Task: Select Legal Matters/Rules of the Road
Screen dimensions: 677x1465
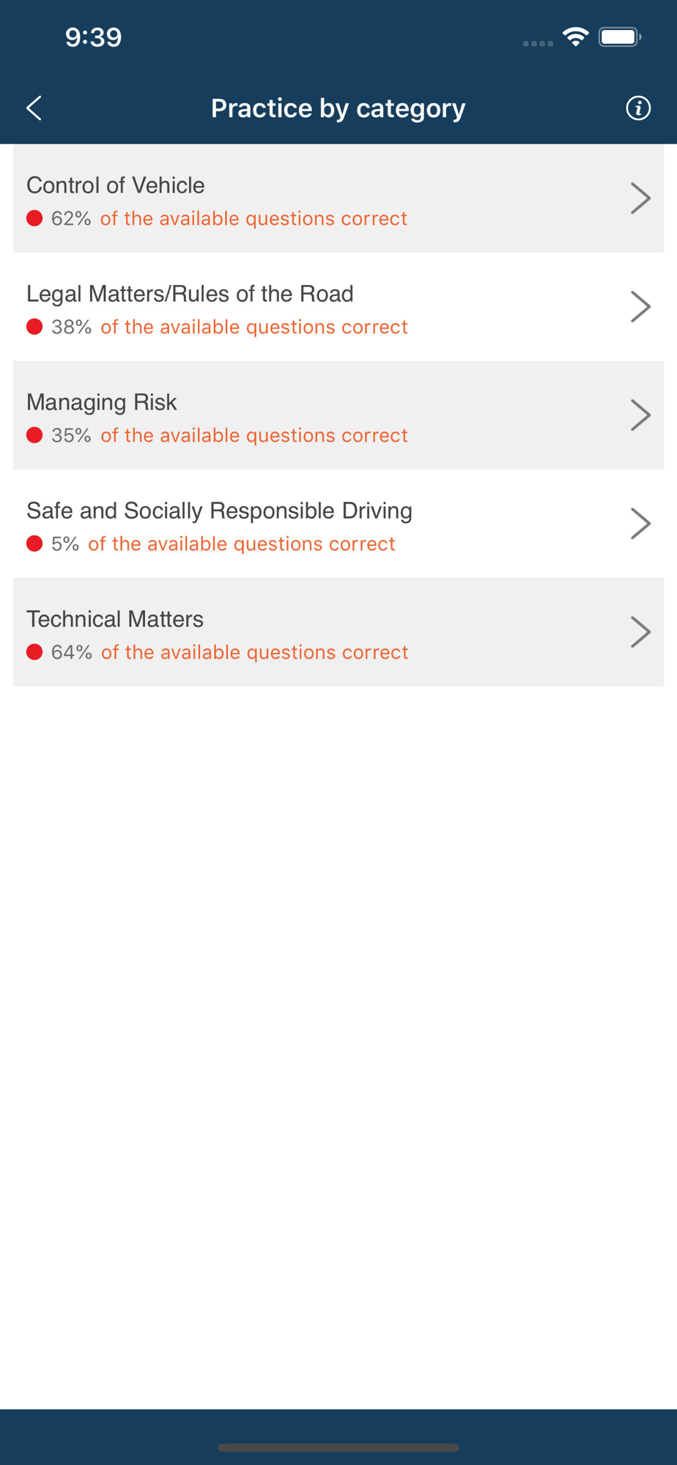Action: click(338, 307)
